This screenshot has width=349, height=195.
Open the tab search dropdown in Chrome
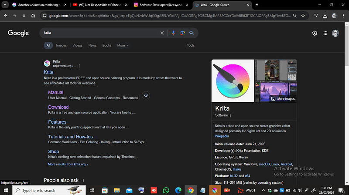(x=5, y=5)
